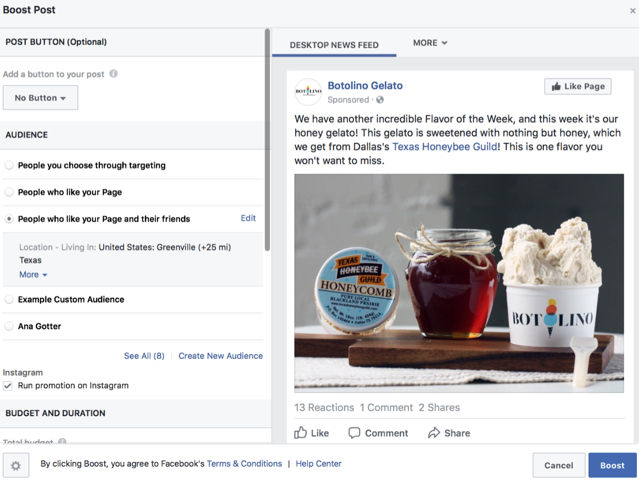Click the globe public visibility icon
This screenshot has height=482, width=639.
pyautogui.click(x=380, y=100)
